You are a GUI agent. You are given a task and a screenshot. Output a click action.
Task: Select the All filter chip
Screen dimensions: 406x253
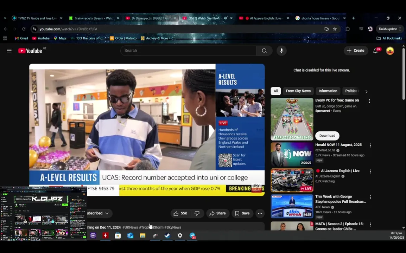276,91
